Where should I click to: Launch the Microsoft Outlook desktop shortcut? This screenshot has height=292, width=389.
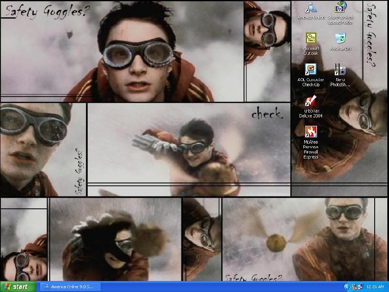click(311, 44)
